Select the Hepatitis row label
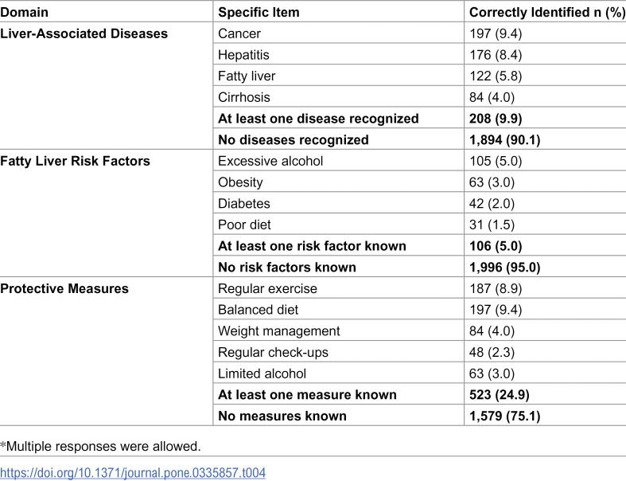 (243, 55)
